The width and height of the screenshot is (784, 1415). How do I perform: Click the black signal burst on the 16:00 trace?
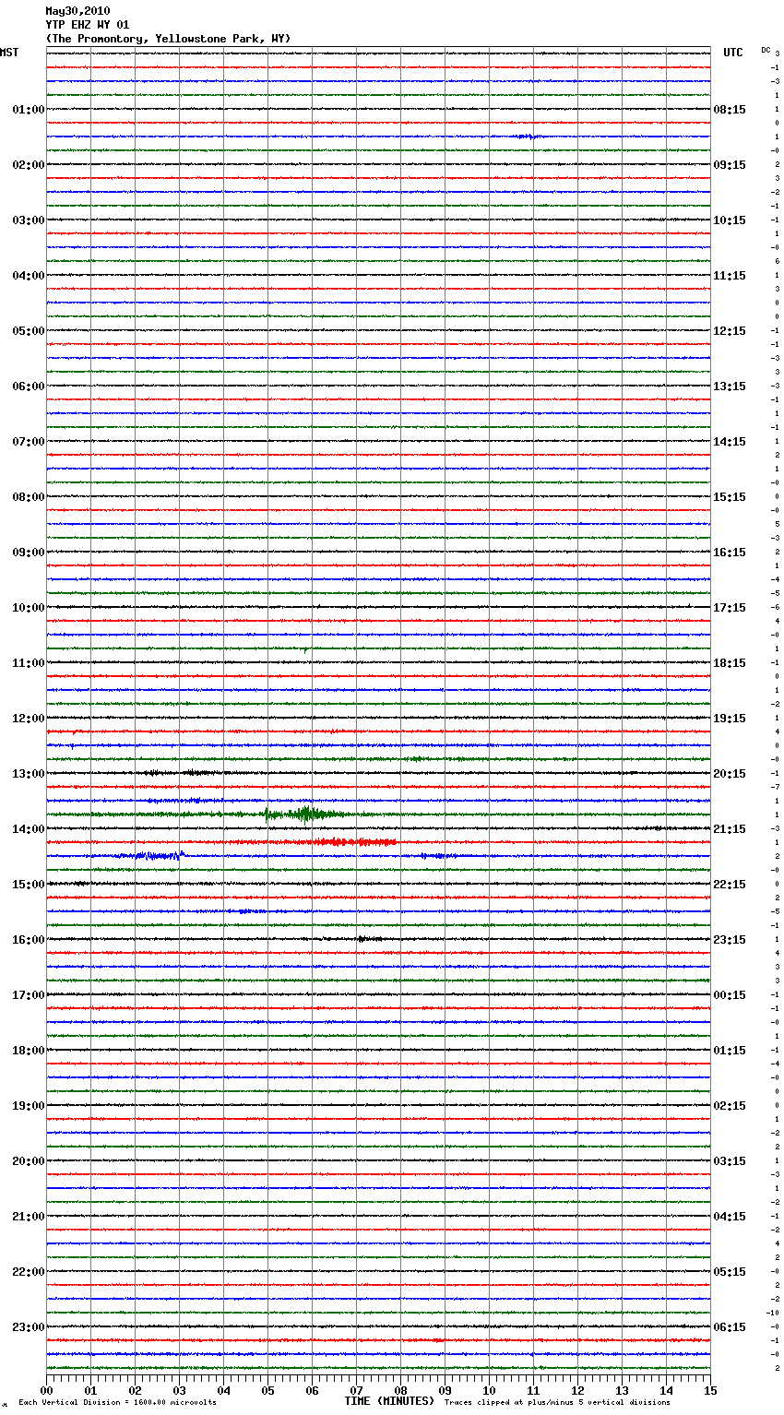click(x=369, y=939)
